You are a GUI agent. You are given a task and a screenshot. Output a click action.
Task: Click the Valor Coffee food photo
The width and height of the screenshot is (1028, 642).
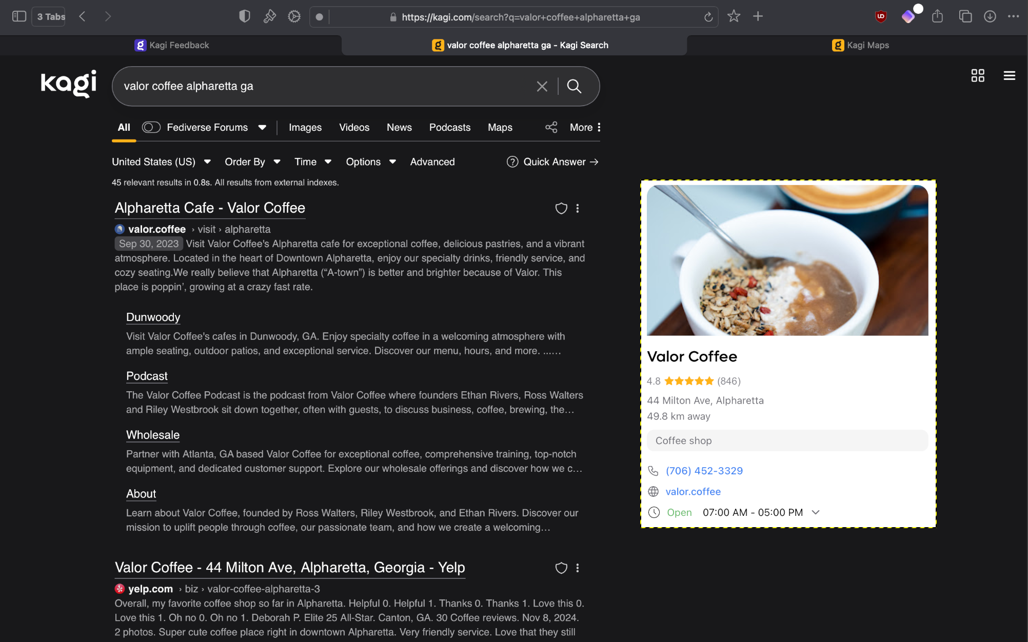point(787,260)
